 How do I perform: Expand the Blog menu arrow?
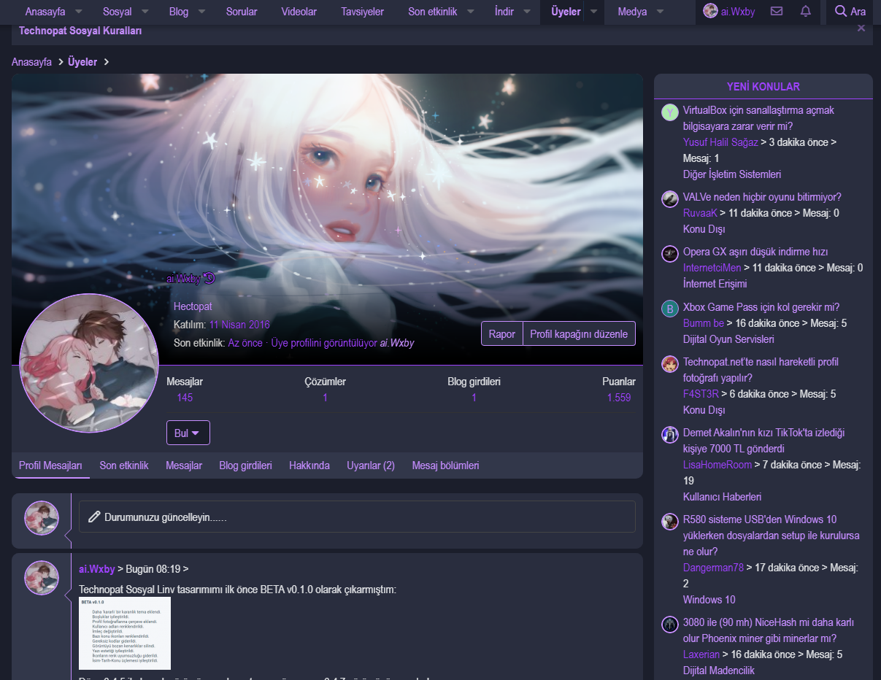(x=202, y=12)
